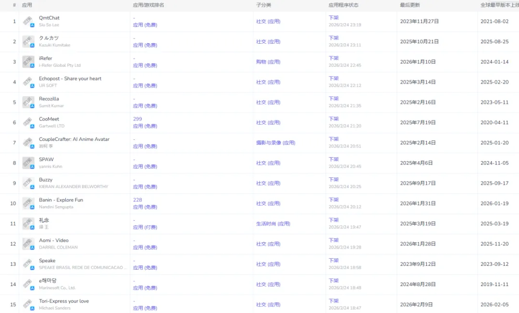Viewport: 519px width, 313px height.
Task: Click the 应用程序状态 column header
Action: point(343,5)
